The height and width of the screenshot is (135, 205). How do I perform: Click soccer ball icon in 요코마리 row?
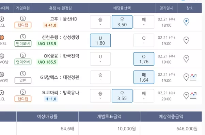tap(2, 93)
